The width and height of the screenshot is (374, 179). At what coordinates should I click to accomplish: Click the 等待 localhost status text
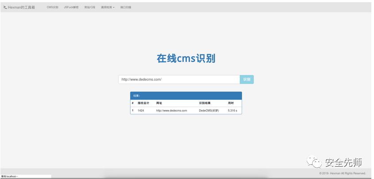[10, 176]
